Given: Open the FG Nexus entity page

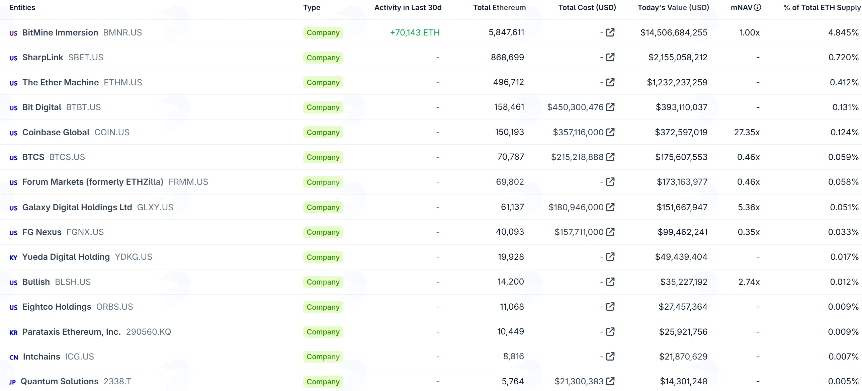Looking at the screenshot, I should point(42,232).
